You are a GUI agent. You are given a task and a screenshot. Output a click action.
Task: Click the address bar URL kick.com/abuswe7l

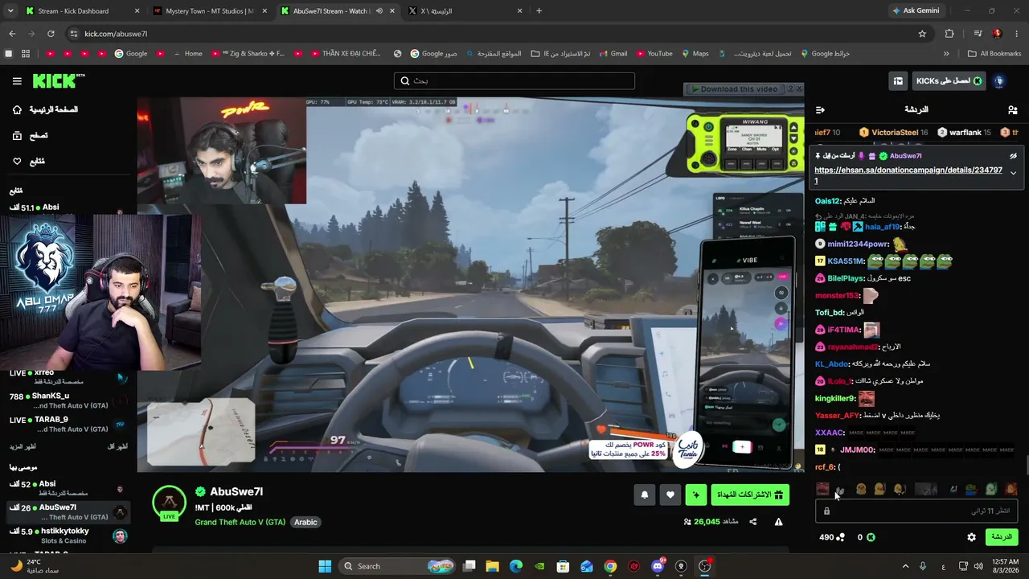click(x=116, y=34)
